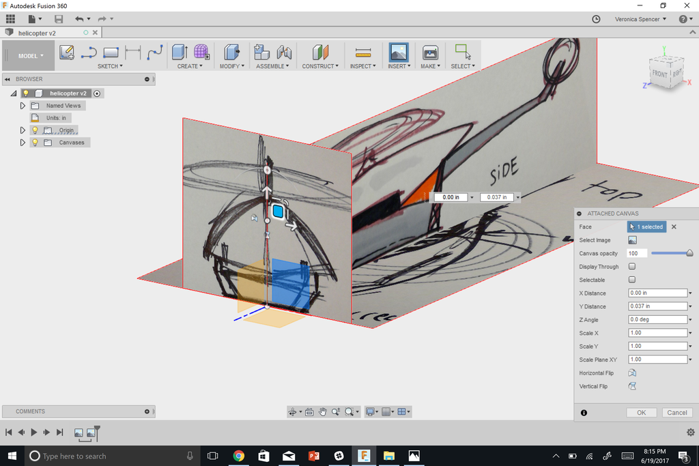Select the Pan tool in the navigation bar
Viewport: 699px width, 466px height.
[322, 411]
